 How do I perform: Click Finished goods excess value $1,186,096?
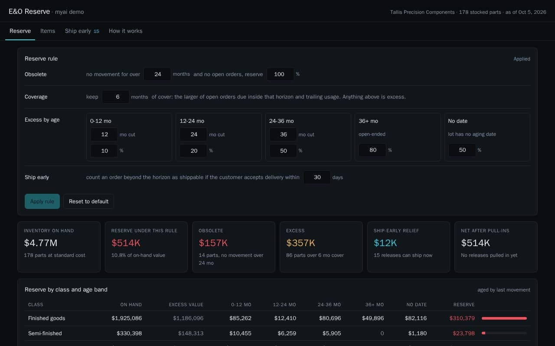(188, 318)
